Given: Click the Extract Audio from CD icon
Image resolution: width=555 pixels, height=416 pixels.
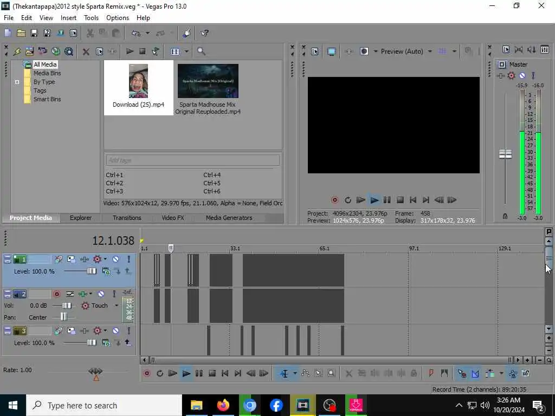Looking at the screenshot, I should pyautogui.click(x=56, y=51).
